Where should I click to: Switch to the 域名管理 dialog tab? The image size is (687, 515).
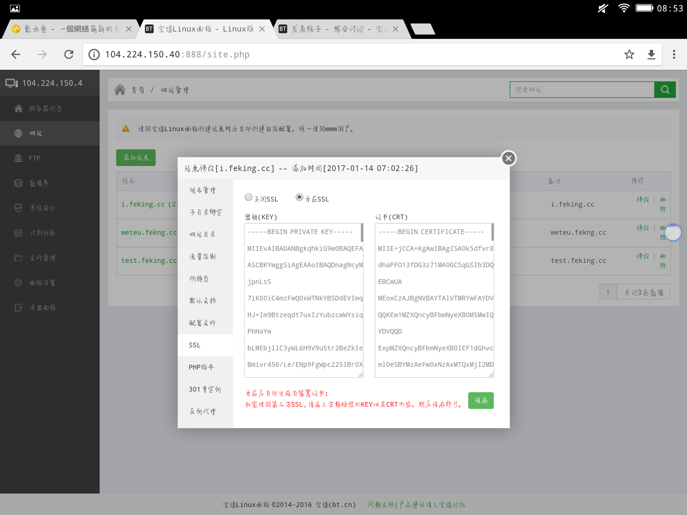[x=202, y=190]
